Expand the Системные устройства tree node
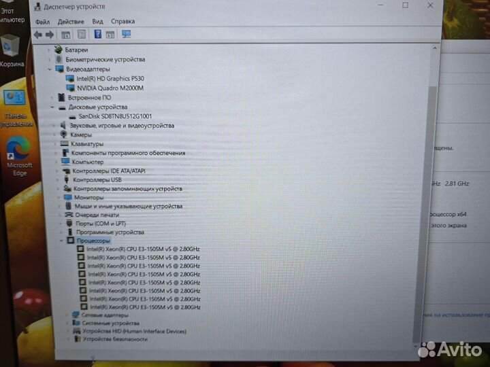The height and width of the screenshot is (367, 490). pyautogui.click(x=67, y=323)
